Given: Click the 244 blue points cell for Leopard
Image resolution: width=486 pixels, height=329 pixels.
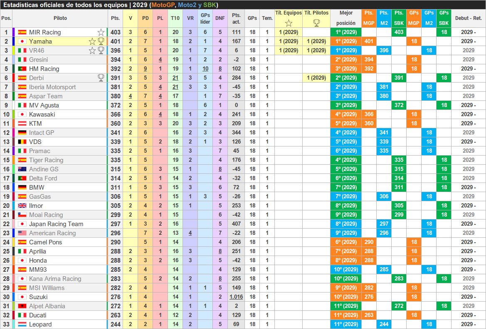Looking at the screenshot, I should pos(384,324).
